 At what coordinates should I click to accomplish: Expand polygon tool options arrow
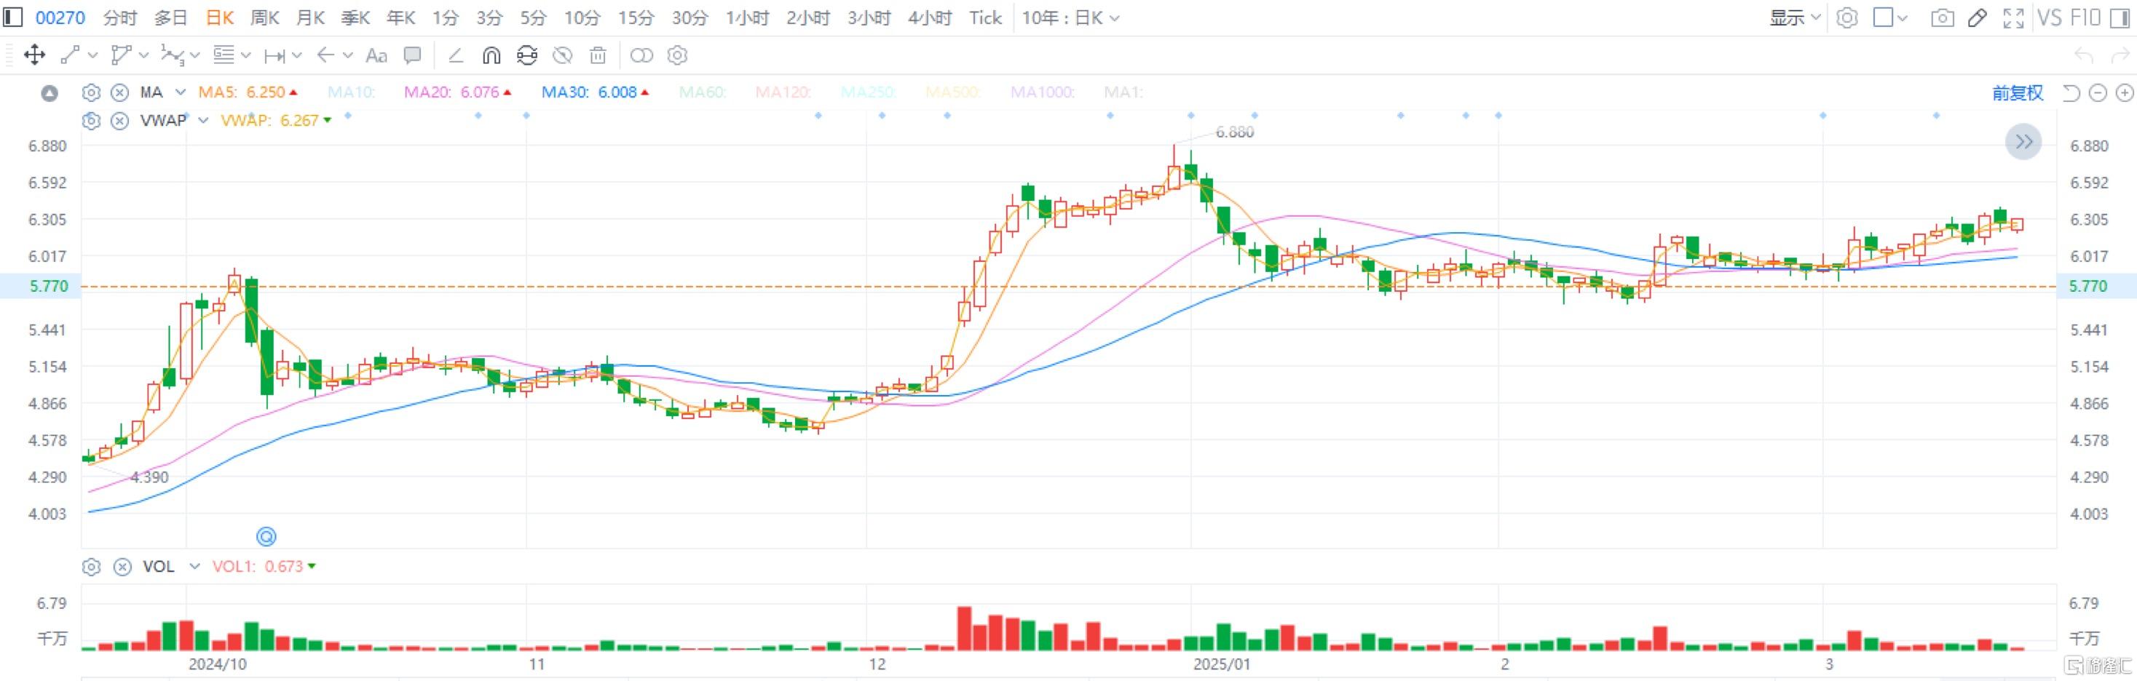click(x=144, y=55)
